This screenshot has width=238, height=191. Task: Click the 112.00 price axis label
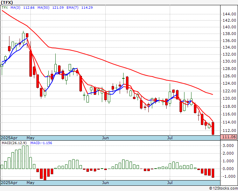(x=229, y=130)
